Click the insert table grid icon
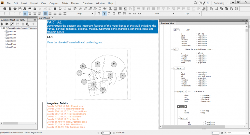250x135 pixels. pyautogui.click(x=120, y=9)
